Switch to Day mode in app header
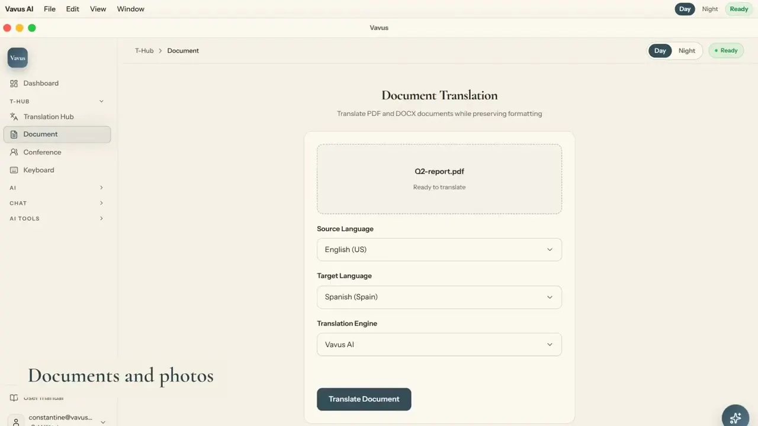 coord(660,51)
